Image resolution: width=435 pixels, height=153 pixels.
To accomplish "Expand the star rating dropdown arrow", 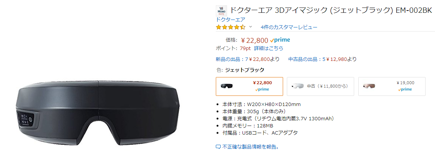I will [250, 27].
